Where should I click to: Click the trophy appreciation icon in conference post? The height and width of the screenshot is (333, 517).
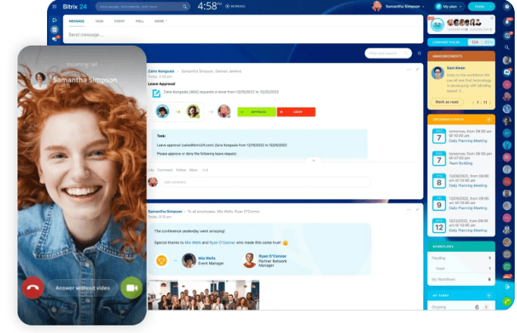tap(161, 261)
